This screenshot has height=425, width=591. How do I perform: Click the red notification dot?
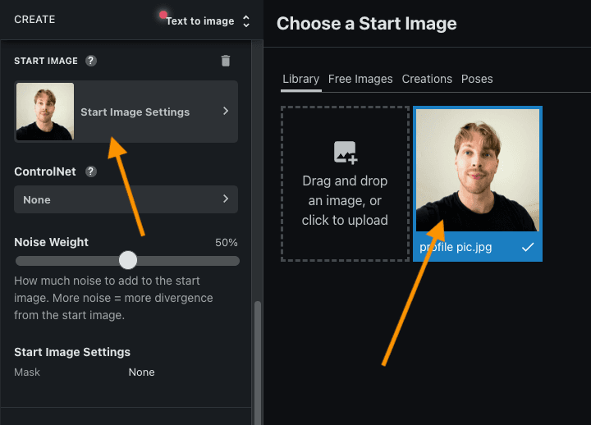[163, 15]
